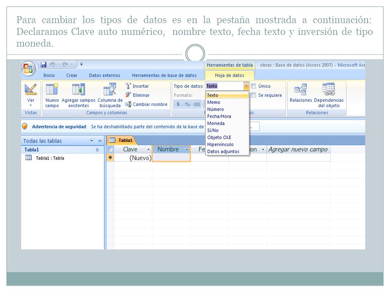Insert a column with Insertar
390x292 pixels.
(x=137, y=86)
